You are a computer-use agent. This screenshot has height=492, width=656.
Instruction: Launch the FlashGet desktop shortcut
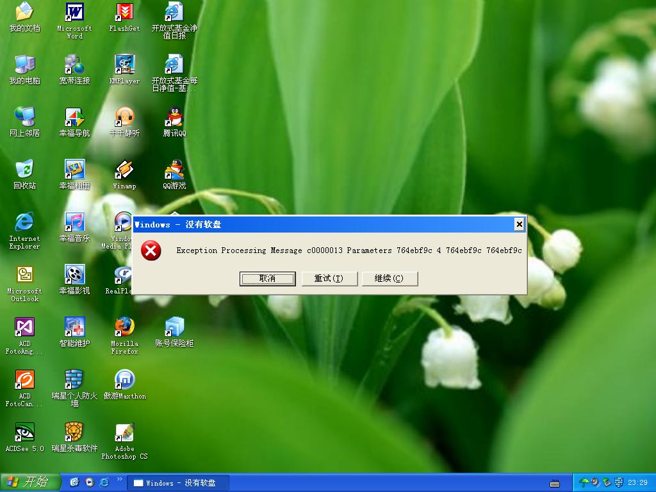(124, 17)
